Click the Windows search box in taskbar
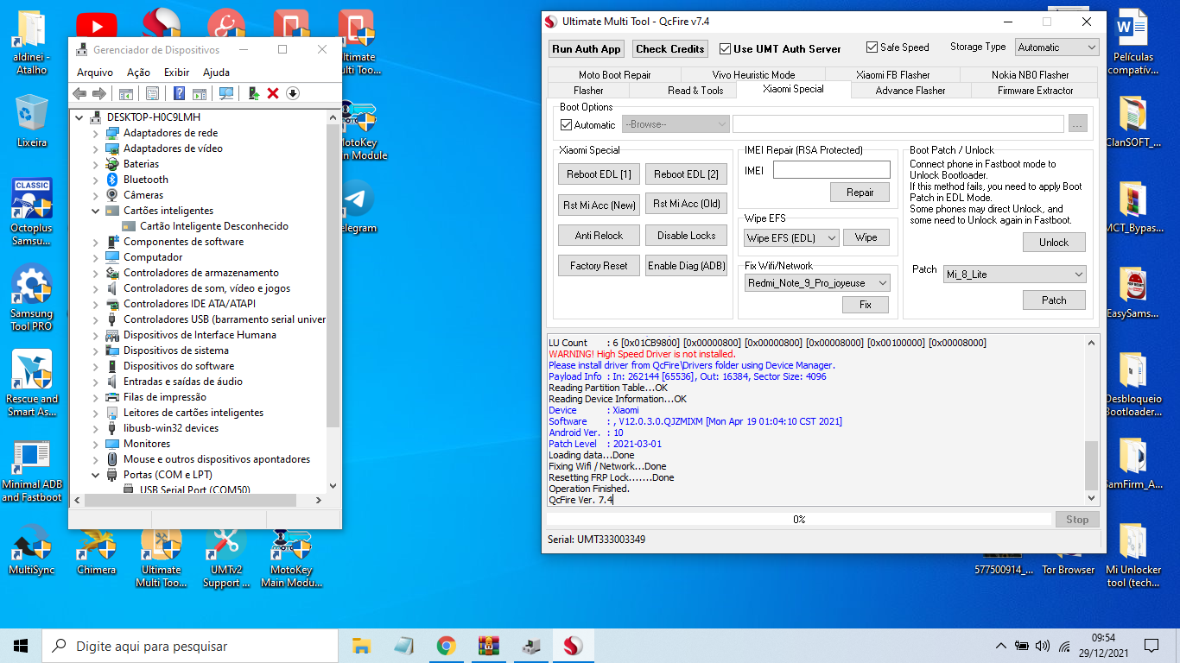Viewport: 1180px width, 663px height. point(190,646)
